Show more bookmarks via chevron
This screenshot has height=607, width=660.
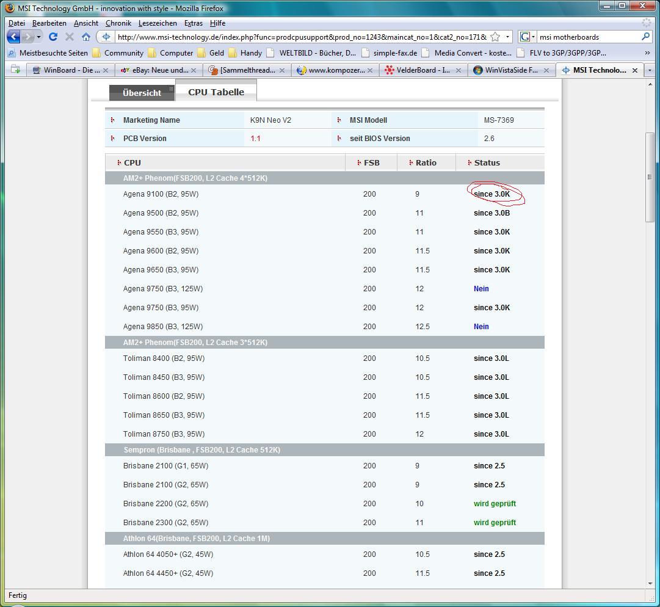(647, 53)
